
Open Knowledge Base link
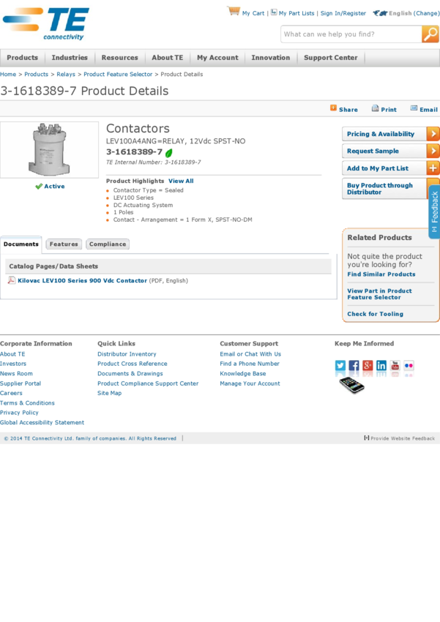pos(243,373)
